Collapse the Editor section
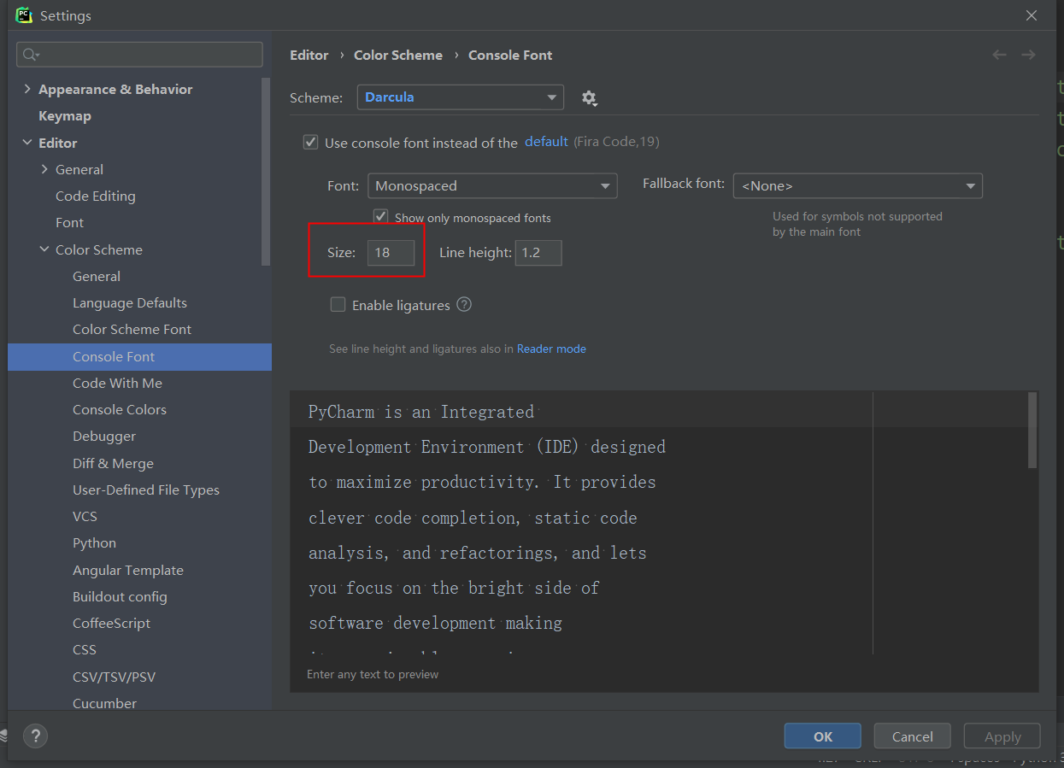 click(27, 143)
